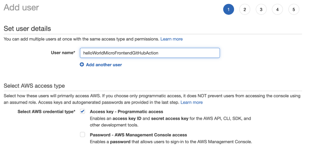Click Access key - Programmatic access label text
This screenshot has width=315, height=162.
[126, 112]
